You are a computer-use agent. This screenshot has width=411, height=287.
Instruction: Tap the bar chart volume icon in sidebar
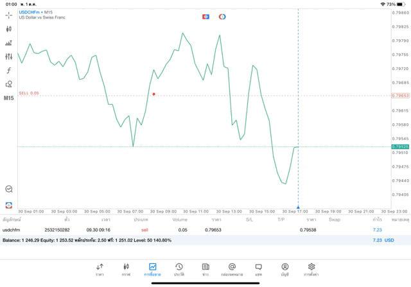(8, 43)
